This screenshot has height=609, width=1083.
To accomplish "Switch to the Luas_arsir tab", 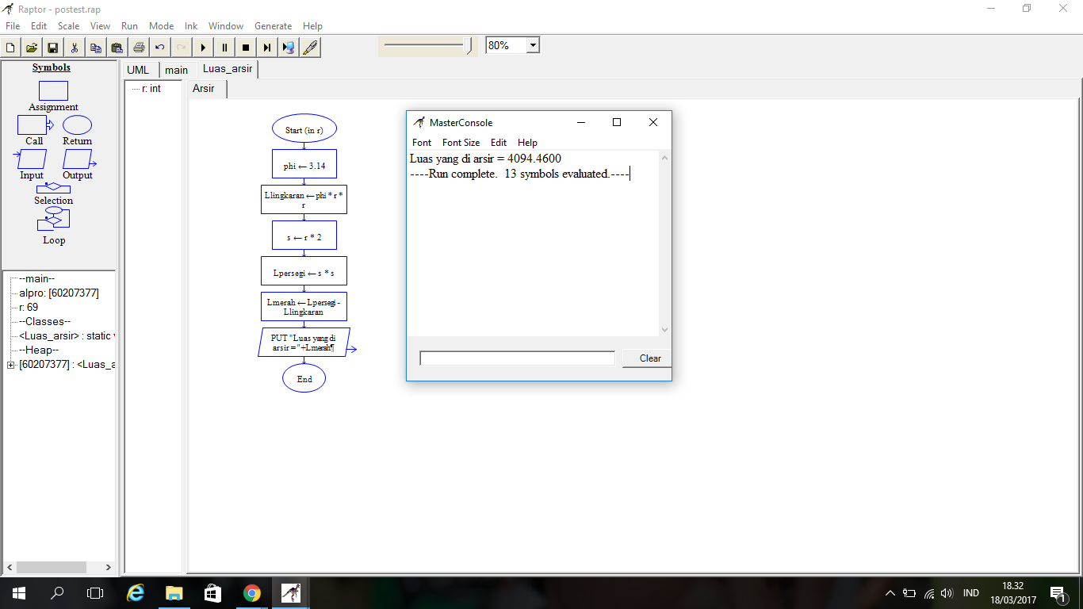I will click(227, 69).
